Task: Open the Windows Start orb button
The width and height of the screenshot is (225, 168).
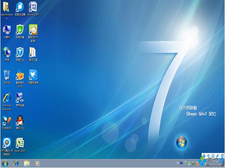Action: point(5,163)
